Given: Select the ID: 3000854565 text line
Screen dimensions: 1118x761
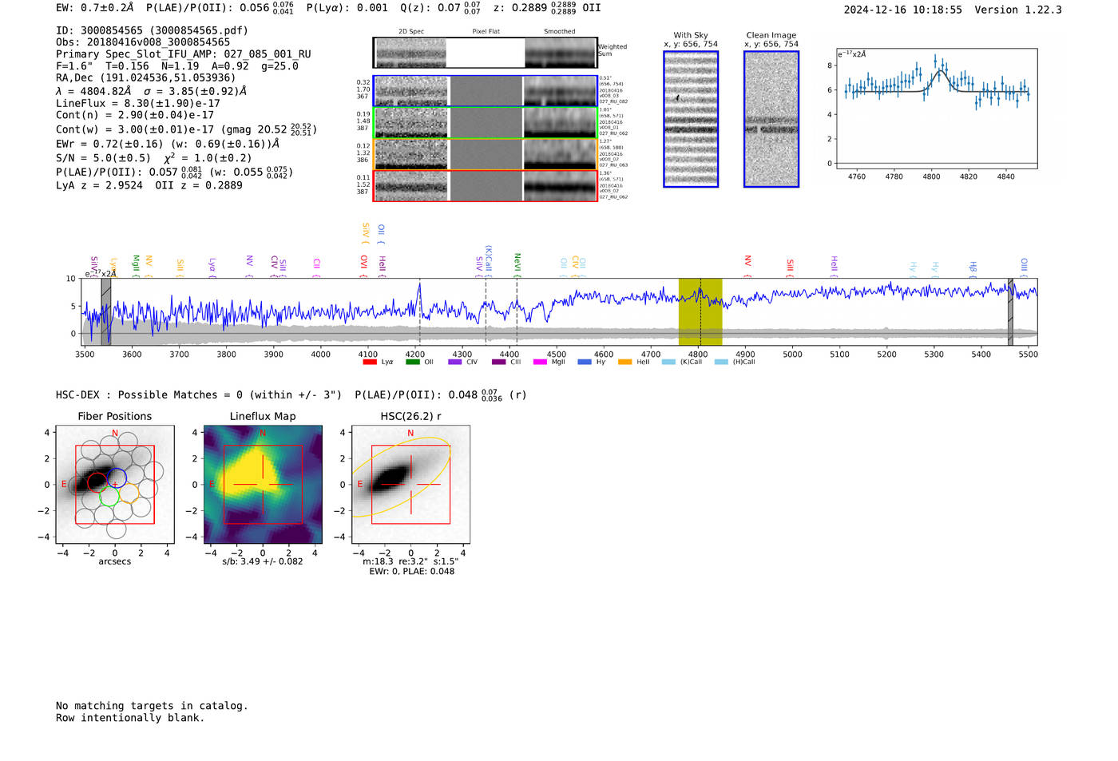Looking at the screenshot, I should [152, 30].
